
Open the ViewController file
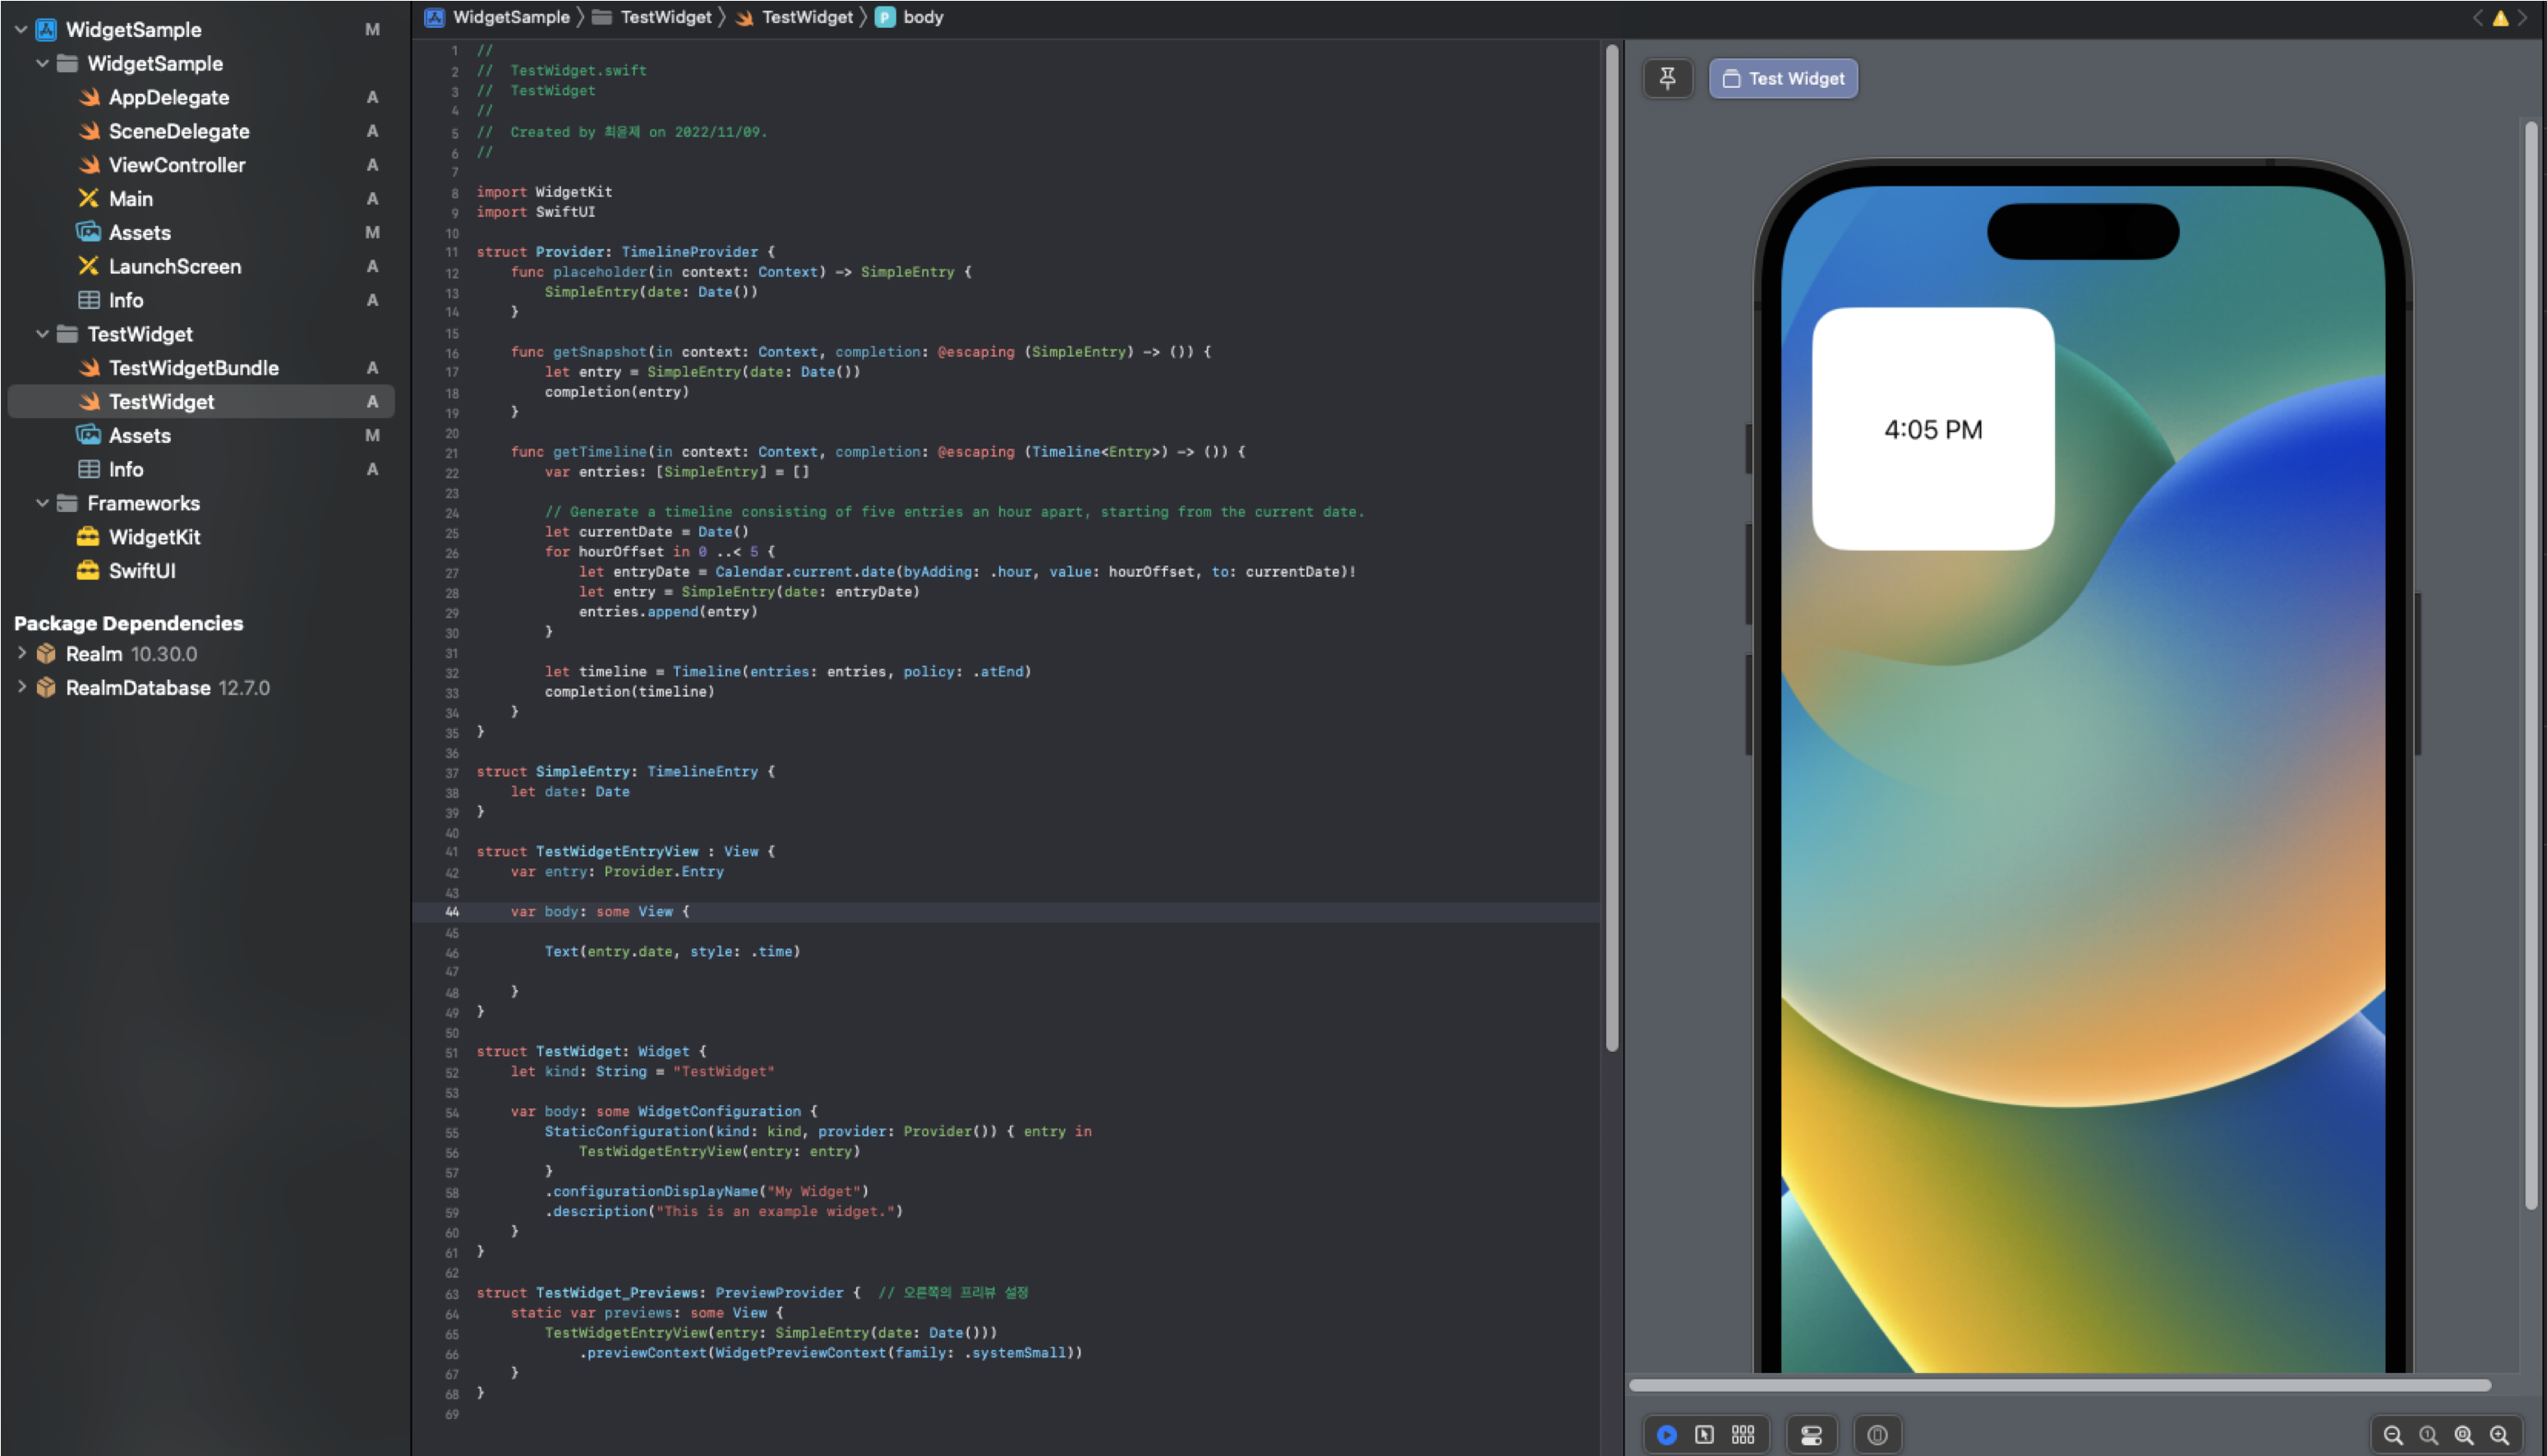pyautogui.click(x=176, y=165)
